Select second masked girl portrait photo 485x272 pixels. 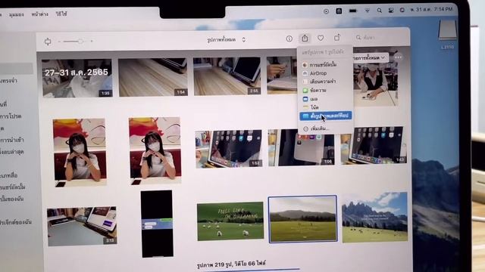pos(155,150)
